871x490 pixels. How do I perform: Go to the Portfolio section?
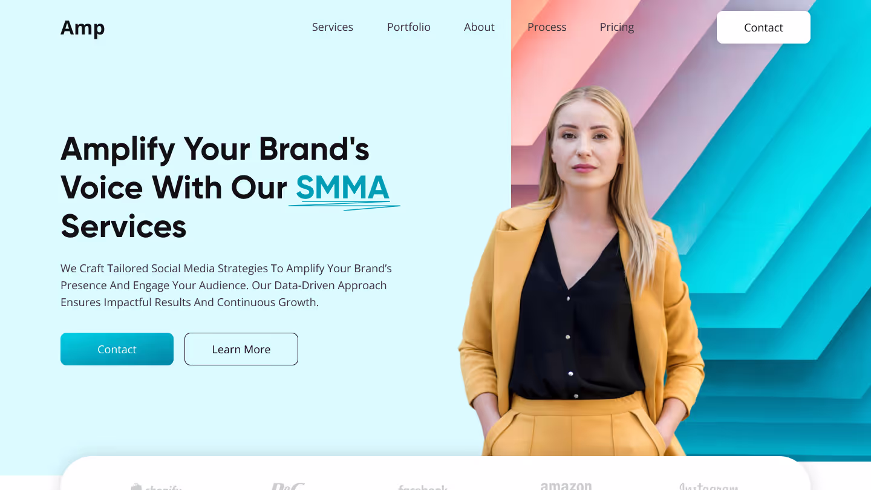(409, 27)
